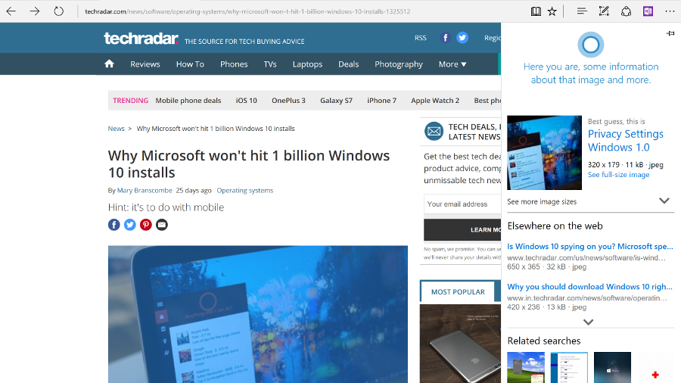Open second related search thumbnail settings screenshot

pyautogui.click(x=569, y=367)
